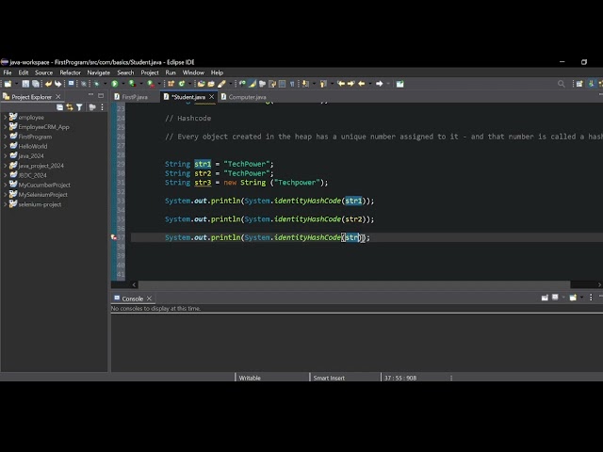The width and height of the screenshot is (603, 452).
Task: Go to last edit location
Action: [341, 84]
